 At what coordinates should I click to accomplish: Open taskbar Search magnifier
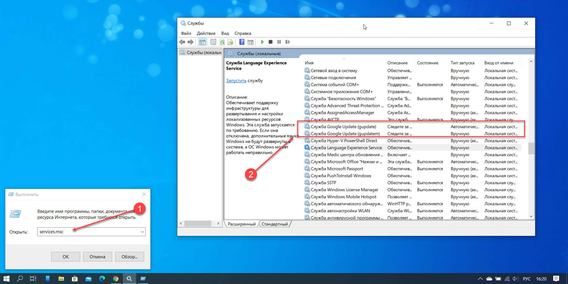tap(20, 278)
